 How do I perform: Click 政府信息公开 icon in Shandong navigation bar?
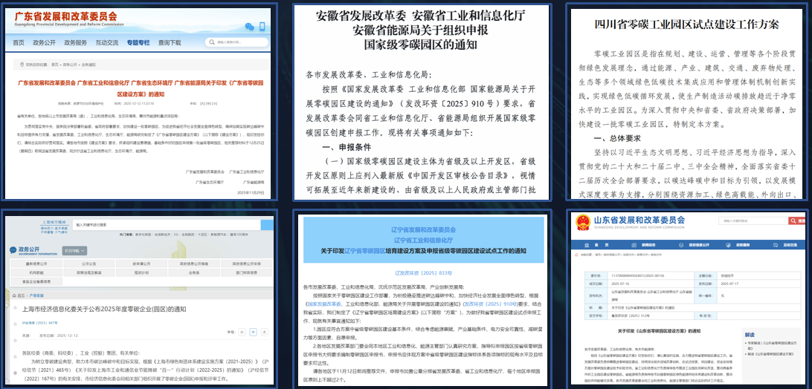click(681, 245)
